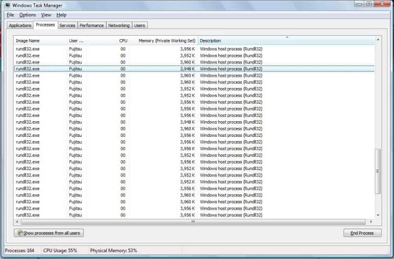Click the vertical scrollbar thumb
Image resolution: width=394 pixels, height=259 pixels.
pos(378,171)
